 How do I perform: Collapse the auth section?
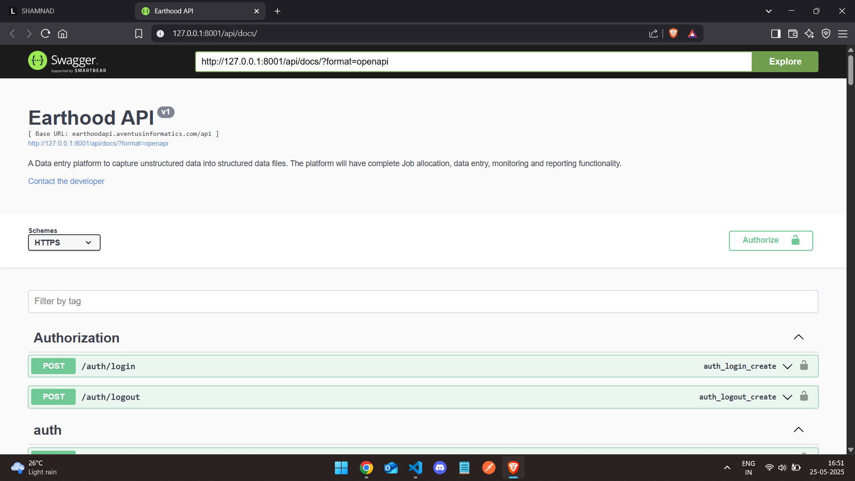798,430
